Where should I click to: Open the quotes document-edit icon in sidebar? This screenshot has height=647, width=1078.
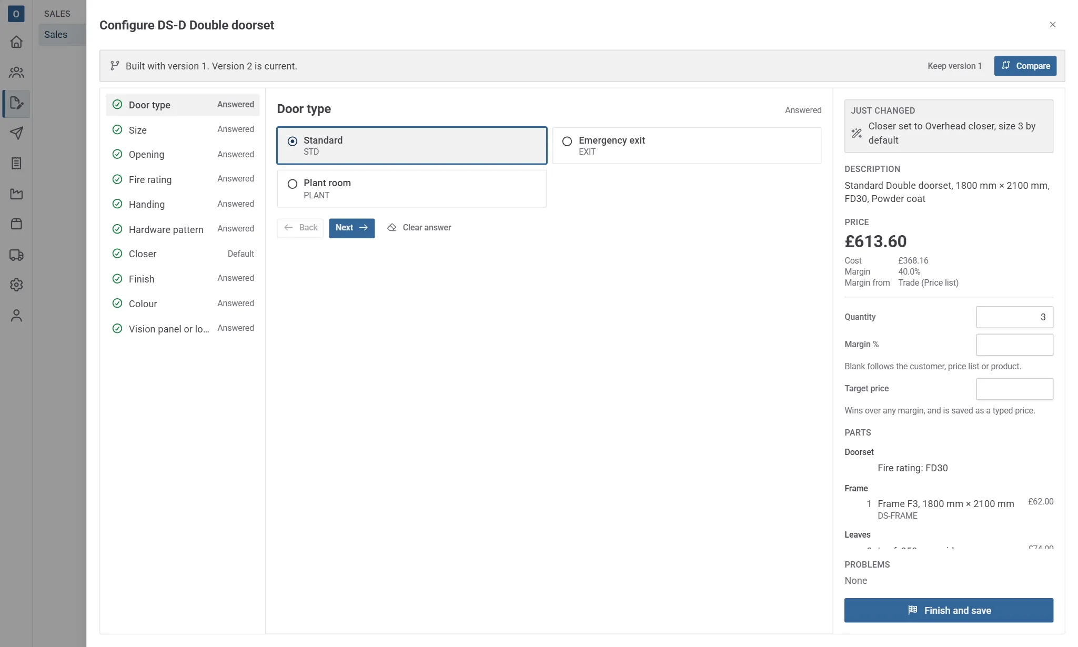(16, 103)
